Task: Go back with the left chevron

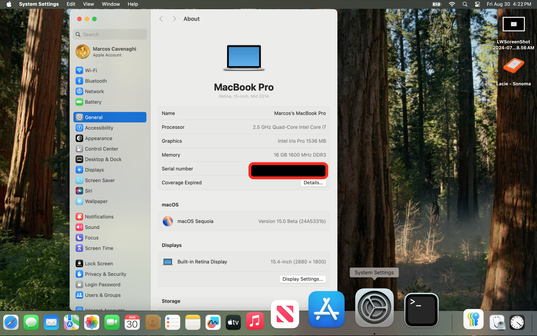Action: point(161,19)
